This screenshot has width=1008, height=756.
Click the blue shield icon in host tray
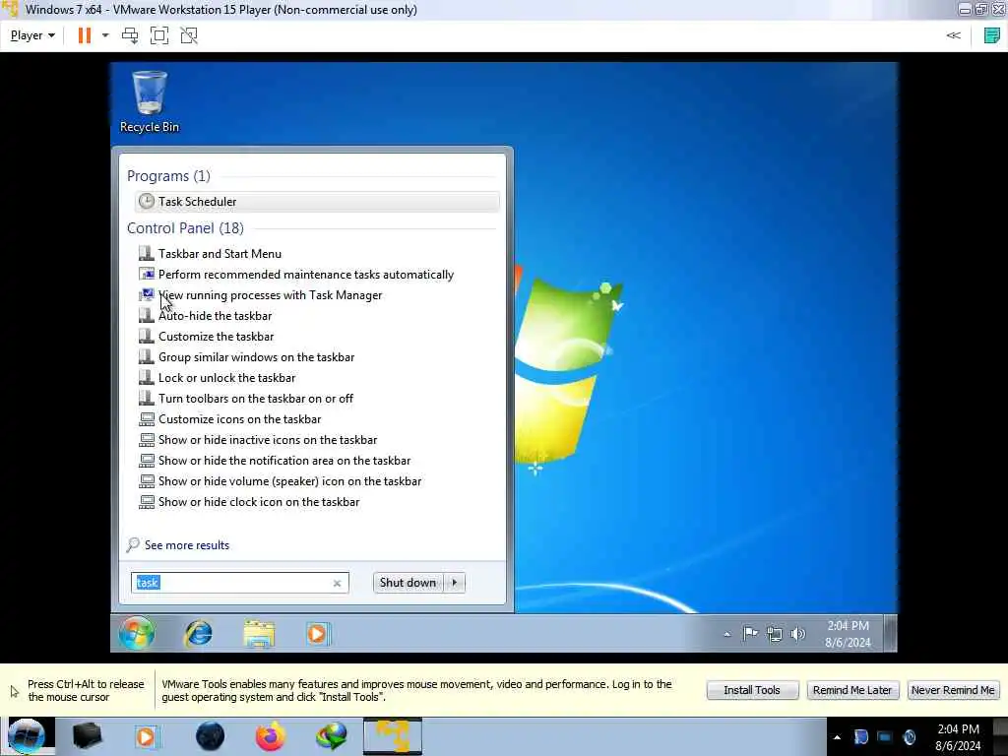click(x=861, y=737)
